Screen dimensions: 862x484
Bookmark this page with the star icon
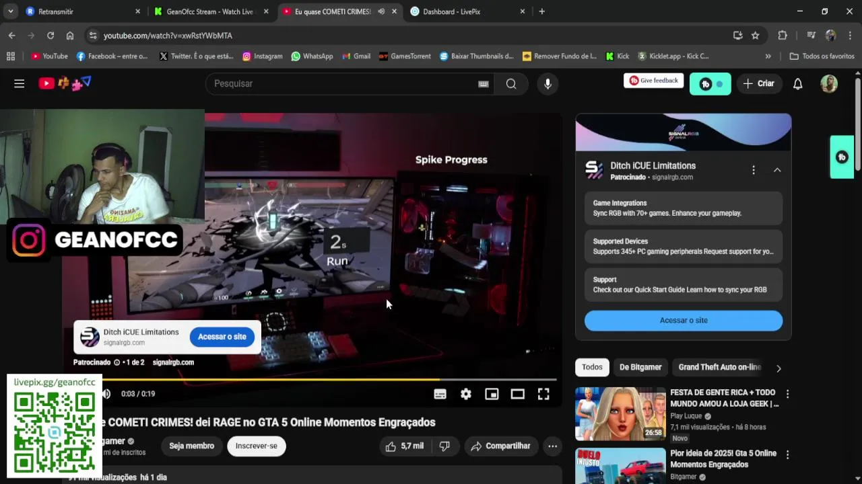click(x=756, y=35)
